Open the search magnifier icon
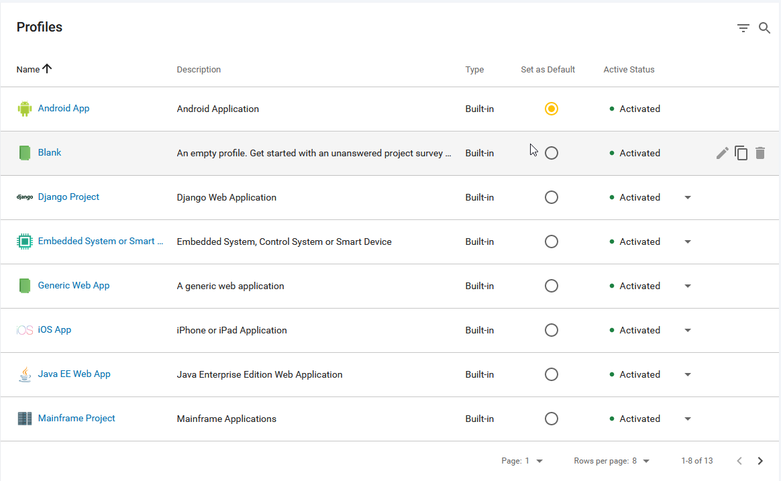The image size is (781, 481). 764,28
